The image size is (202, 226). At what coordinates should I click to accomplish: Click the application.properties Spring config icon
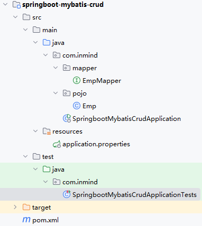pos(57,144)
